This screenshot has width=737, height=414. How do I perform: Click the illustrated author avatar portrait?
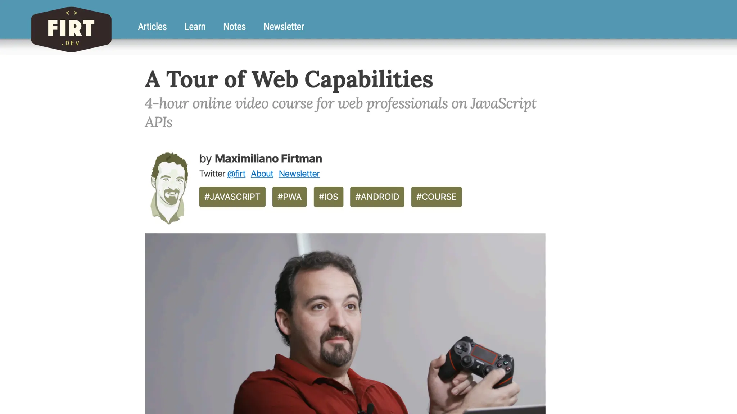(169, 188)
